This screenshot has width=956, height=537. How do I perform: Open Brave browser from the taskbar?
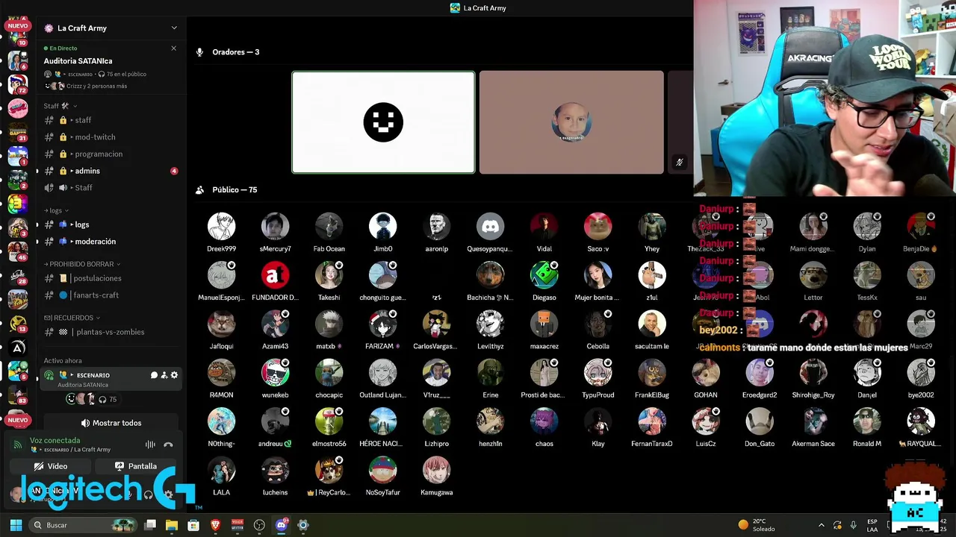tap(216, 525)
